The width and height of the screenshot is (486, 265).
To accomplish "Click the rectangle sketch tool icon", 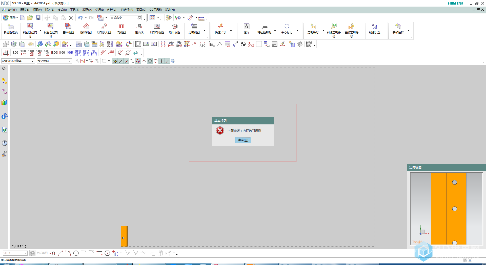I will click(x=99, y=253).
